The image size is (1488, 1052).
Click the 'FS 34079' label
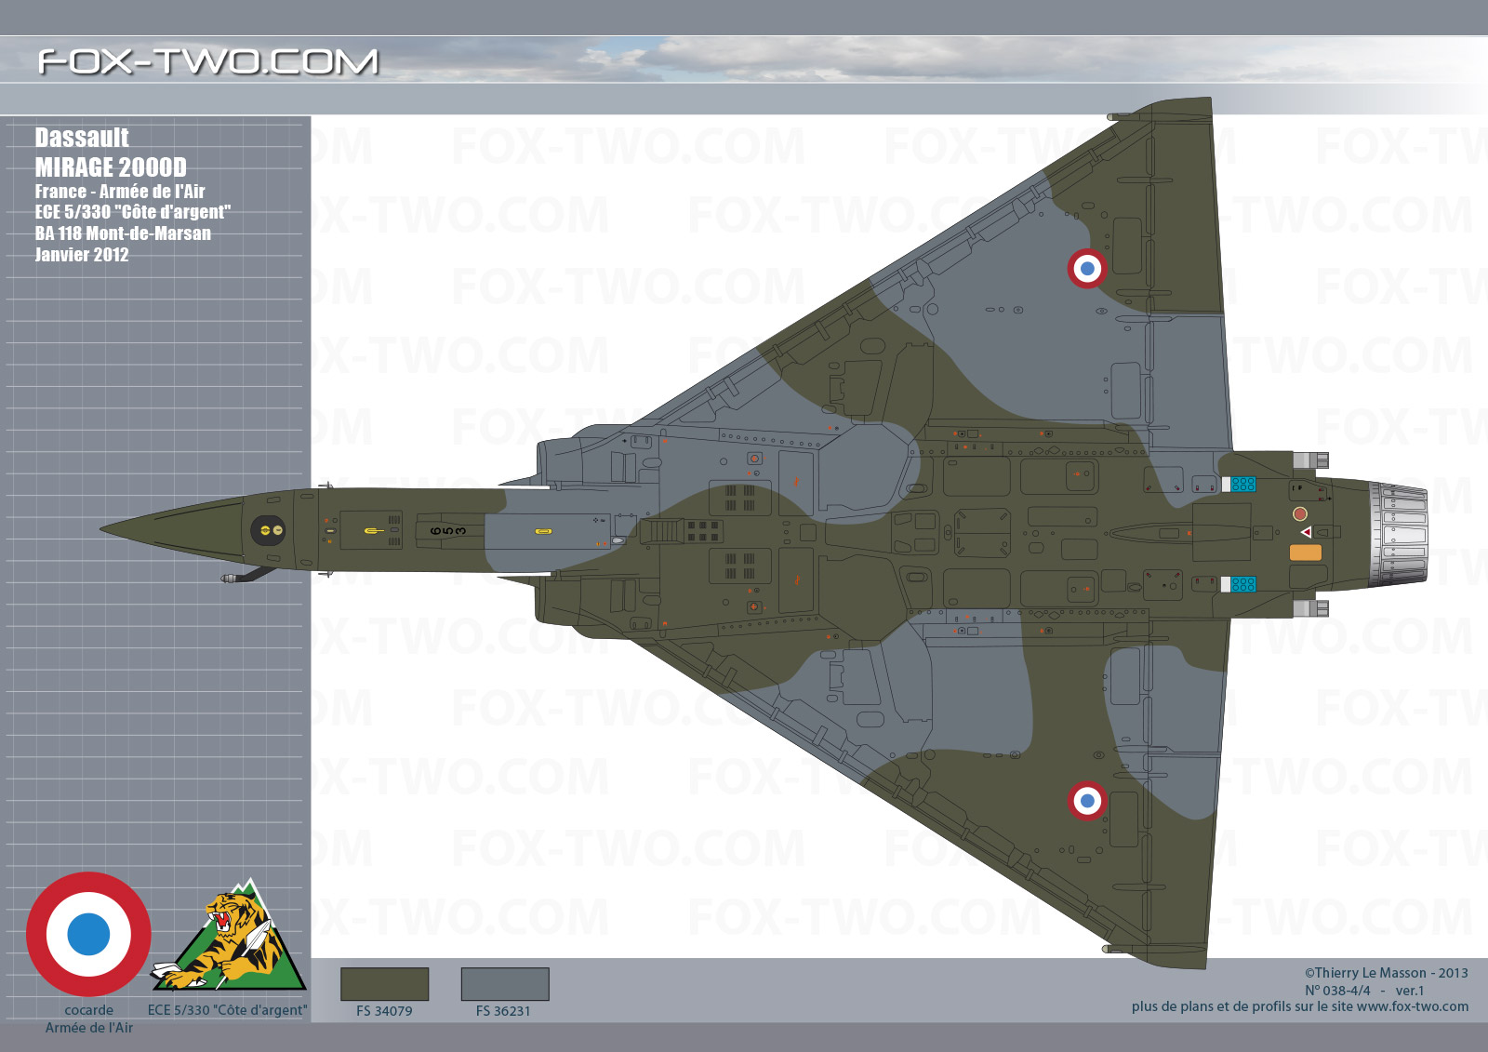[384, 1011]
